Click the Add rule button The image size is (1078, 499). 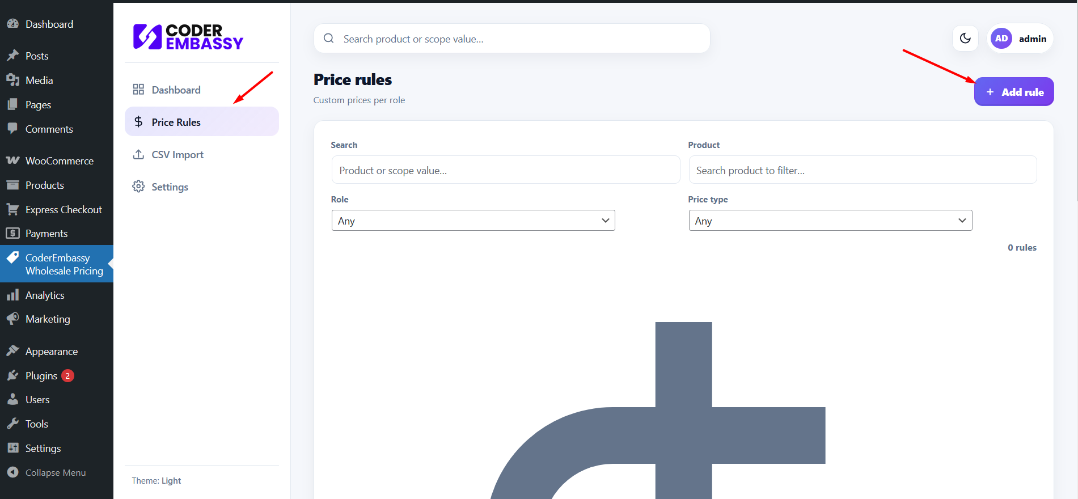(x=1014, y=92)
